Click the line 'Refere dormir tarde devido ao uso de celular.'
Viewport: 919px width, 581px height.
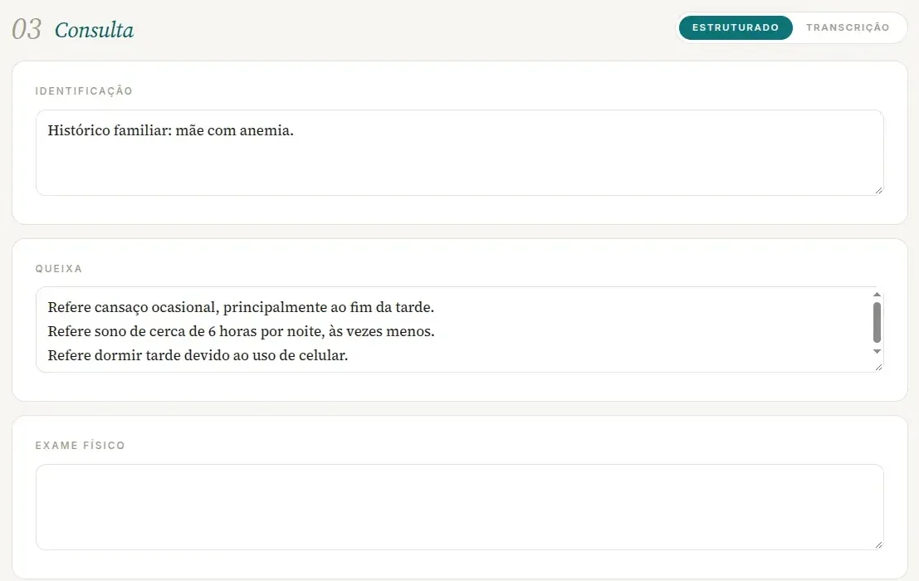pyautogui.click(x=198, y=355)
